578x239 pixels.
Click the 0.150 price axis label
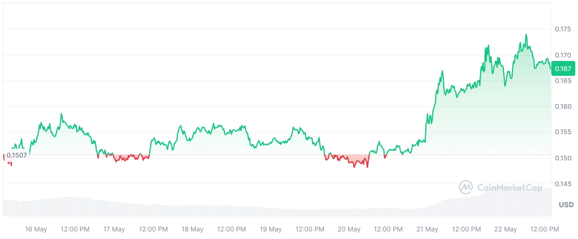coord(563,158)
